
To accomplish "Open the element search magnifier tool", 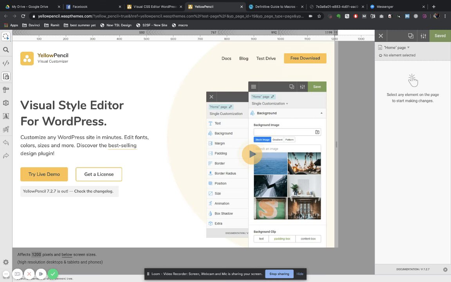I will point(6,50).
